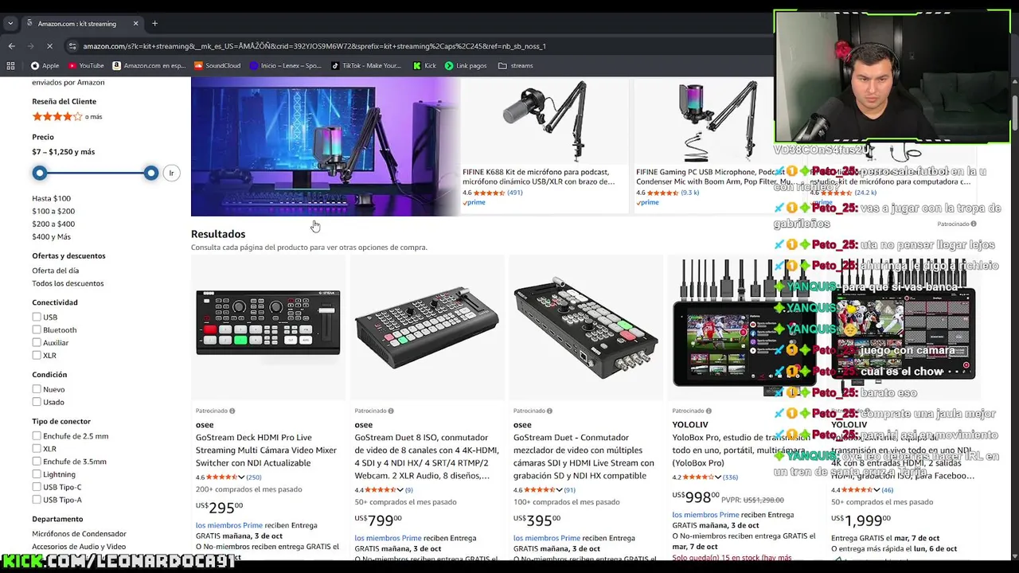Expand the streams bookmarks folder
The width and height of the screenshot is (1019, 573).
tap(516, 65)
